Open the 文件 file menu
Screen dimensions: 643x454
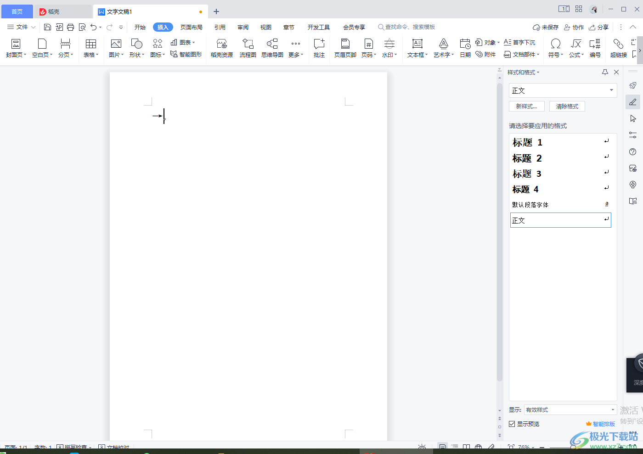tap(21, 27)
